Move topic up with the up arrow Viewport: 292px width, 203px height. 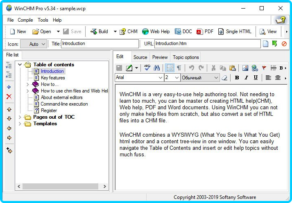click(9, 109)
